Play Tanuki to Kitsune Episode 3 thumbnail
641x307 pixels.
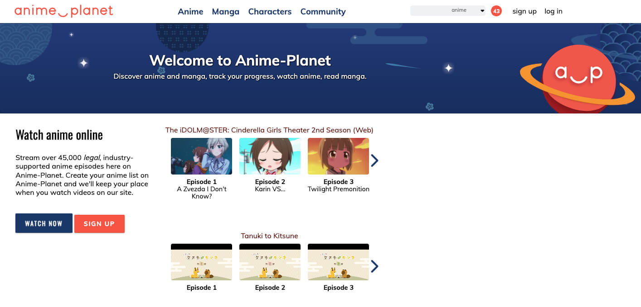(x=338, y=262)
